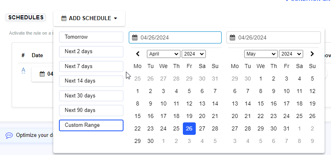
Task: Open the April month dropdown
Action: [163, 54]
